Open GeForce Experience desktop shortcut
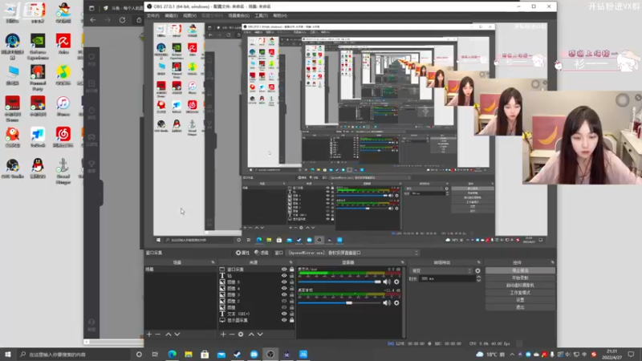Screen dimensions: 642x361 [38, 47]
